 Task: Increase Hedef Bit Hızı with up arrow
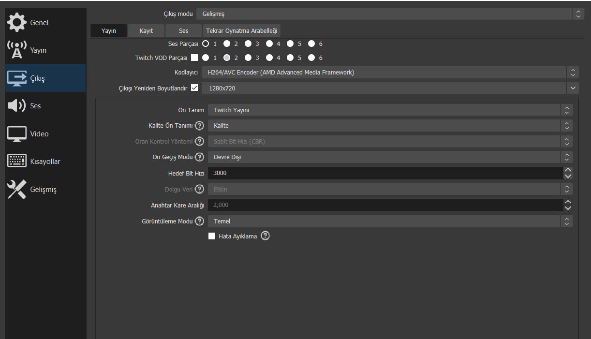point(568,170)
